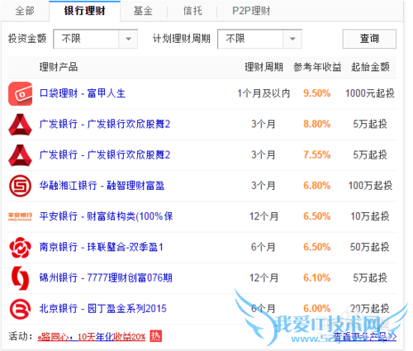Screen dimensions: 413x351
Task: Open the P2P理财 tab
Action: (251, 11)
